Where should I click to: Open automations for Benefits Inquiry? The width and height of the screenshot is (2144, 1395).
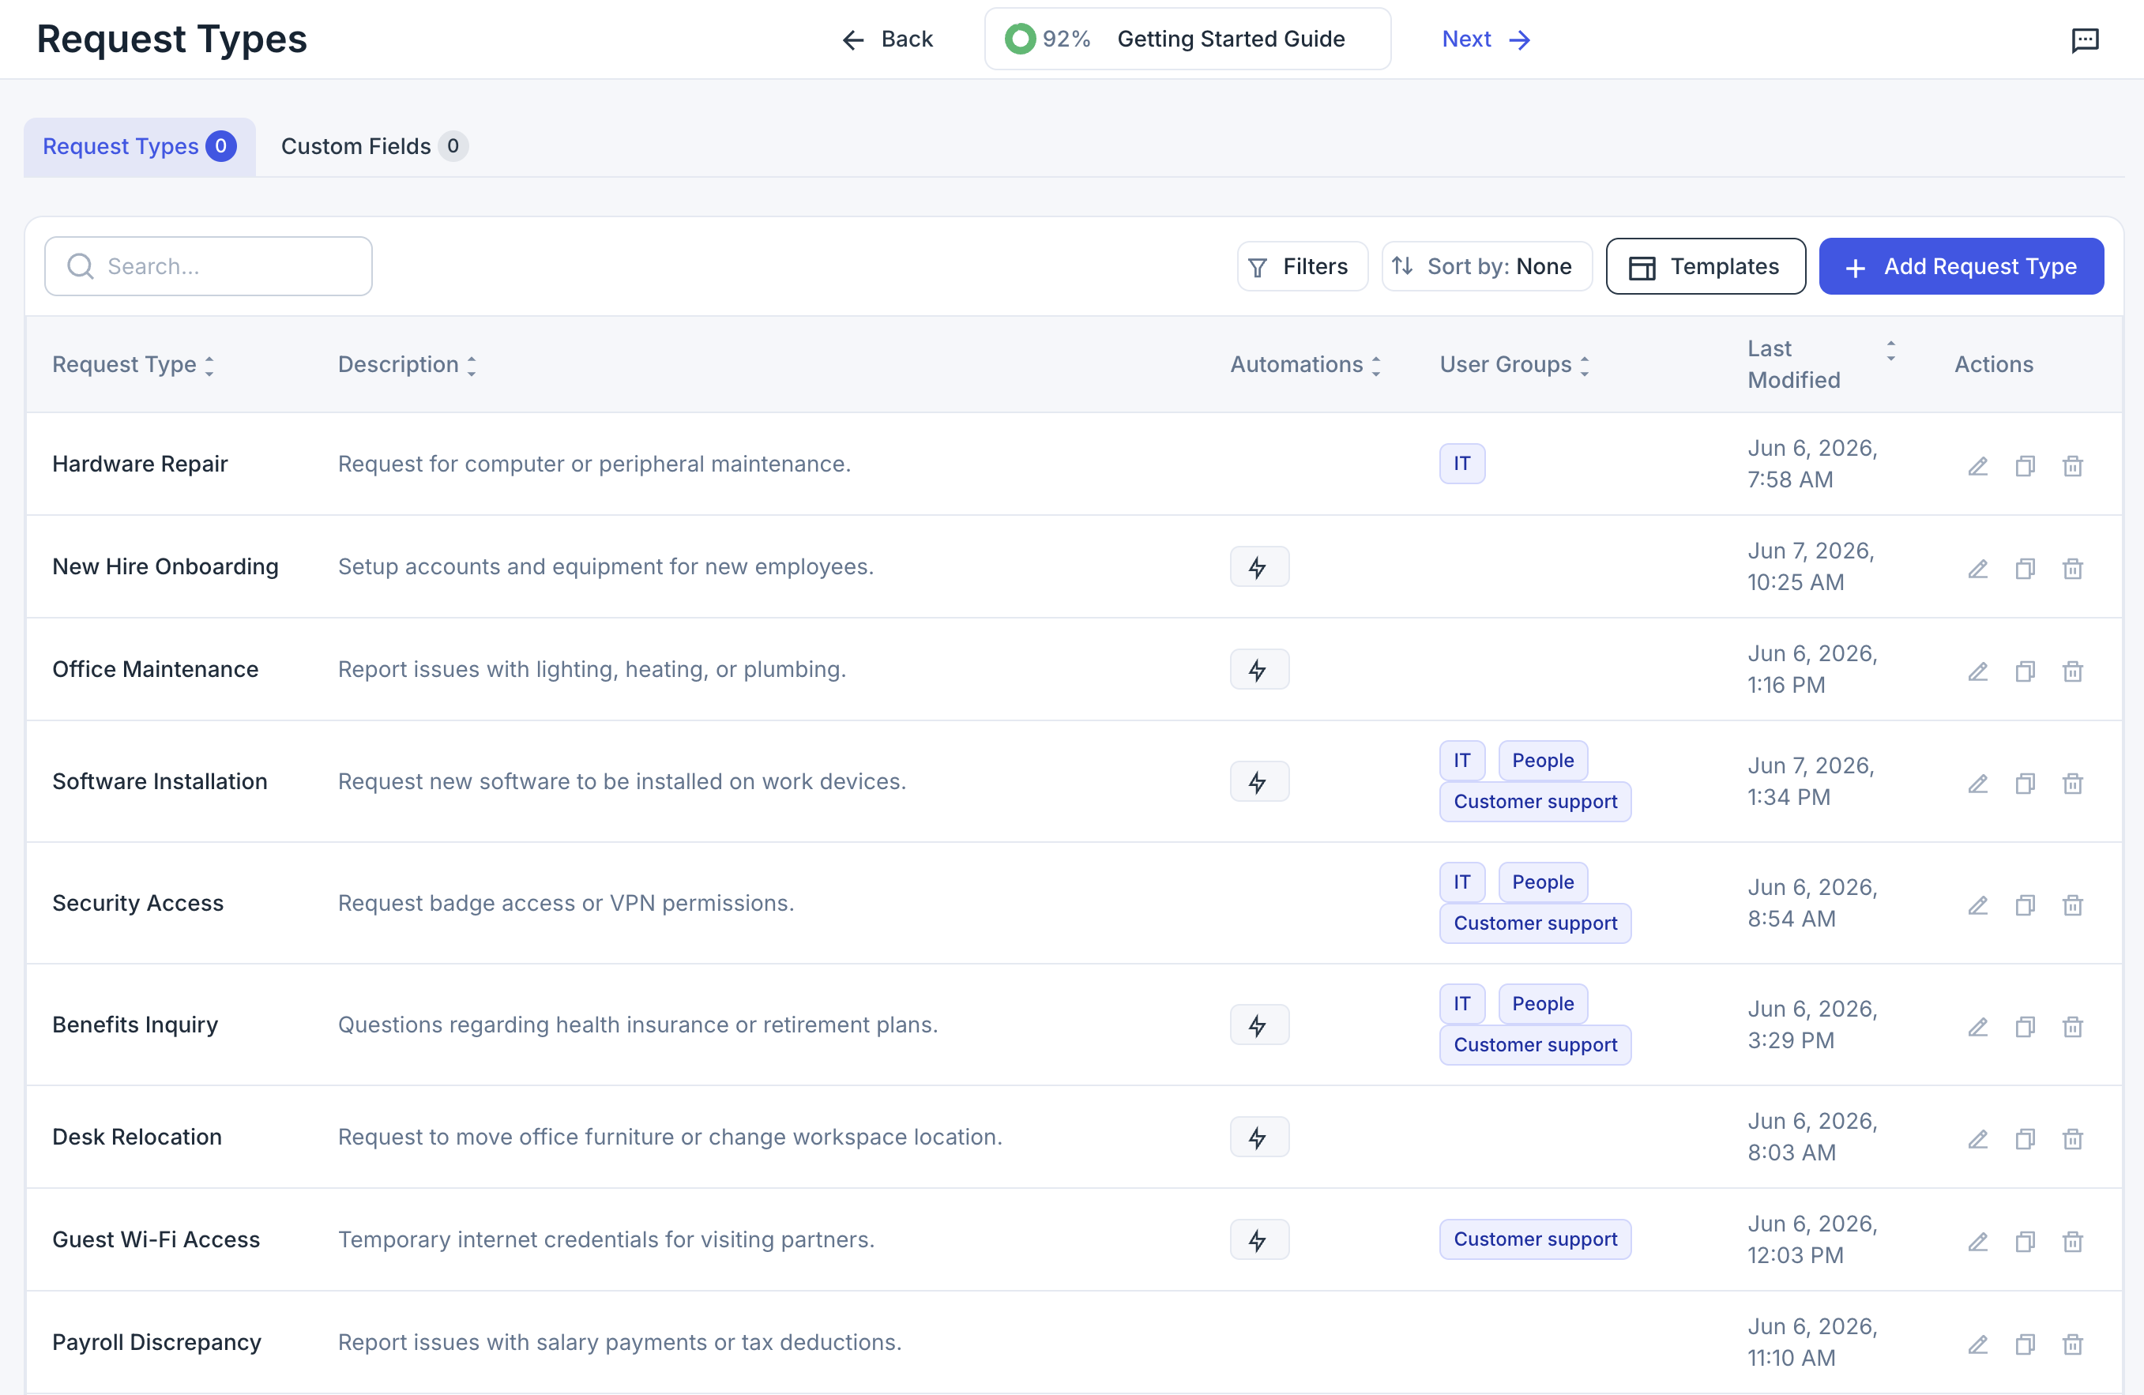tap(1259, 1025)
